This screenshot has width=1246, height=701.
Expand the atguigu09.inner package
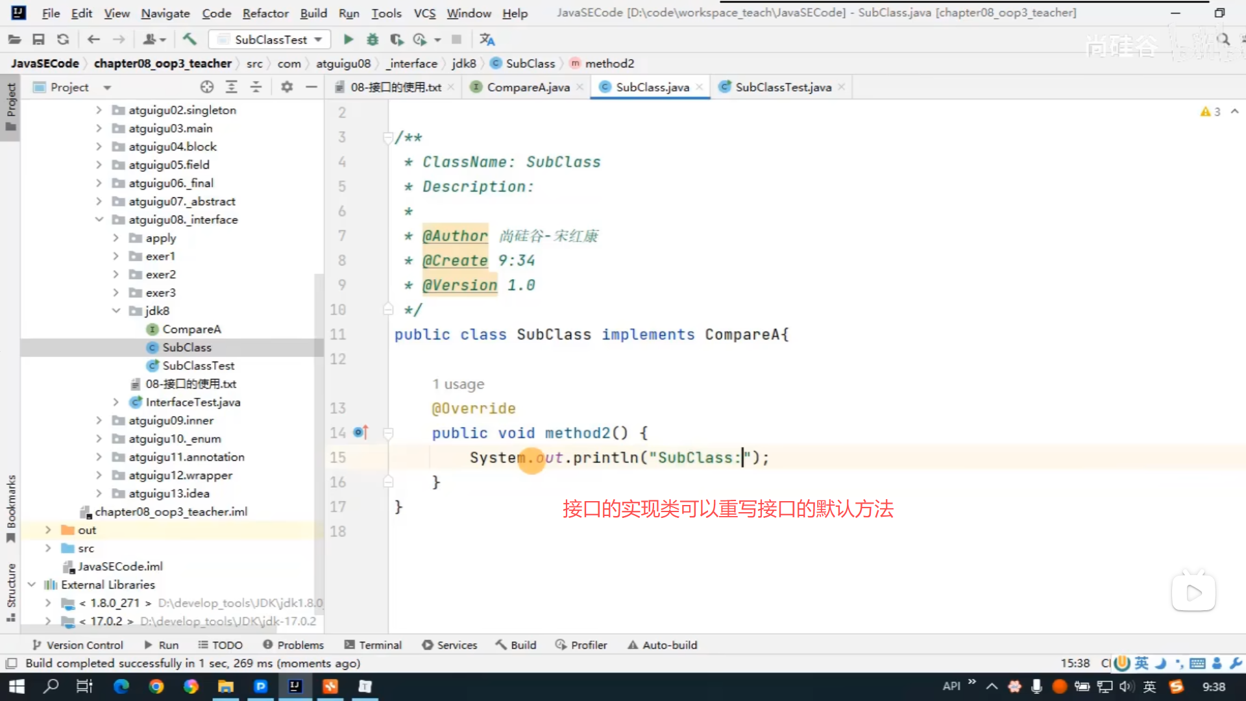click(99, 421)
